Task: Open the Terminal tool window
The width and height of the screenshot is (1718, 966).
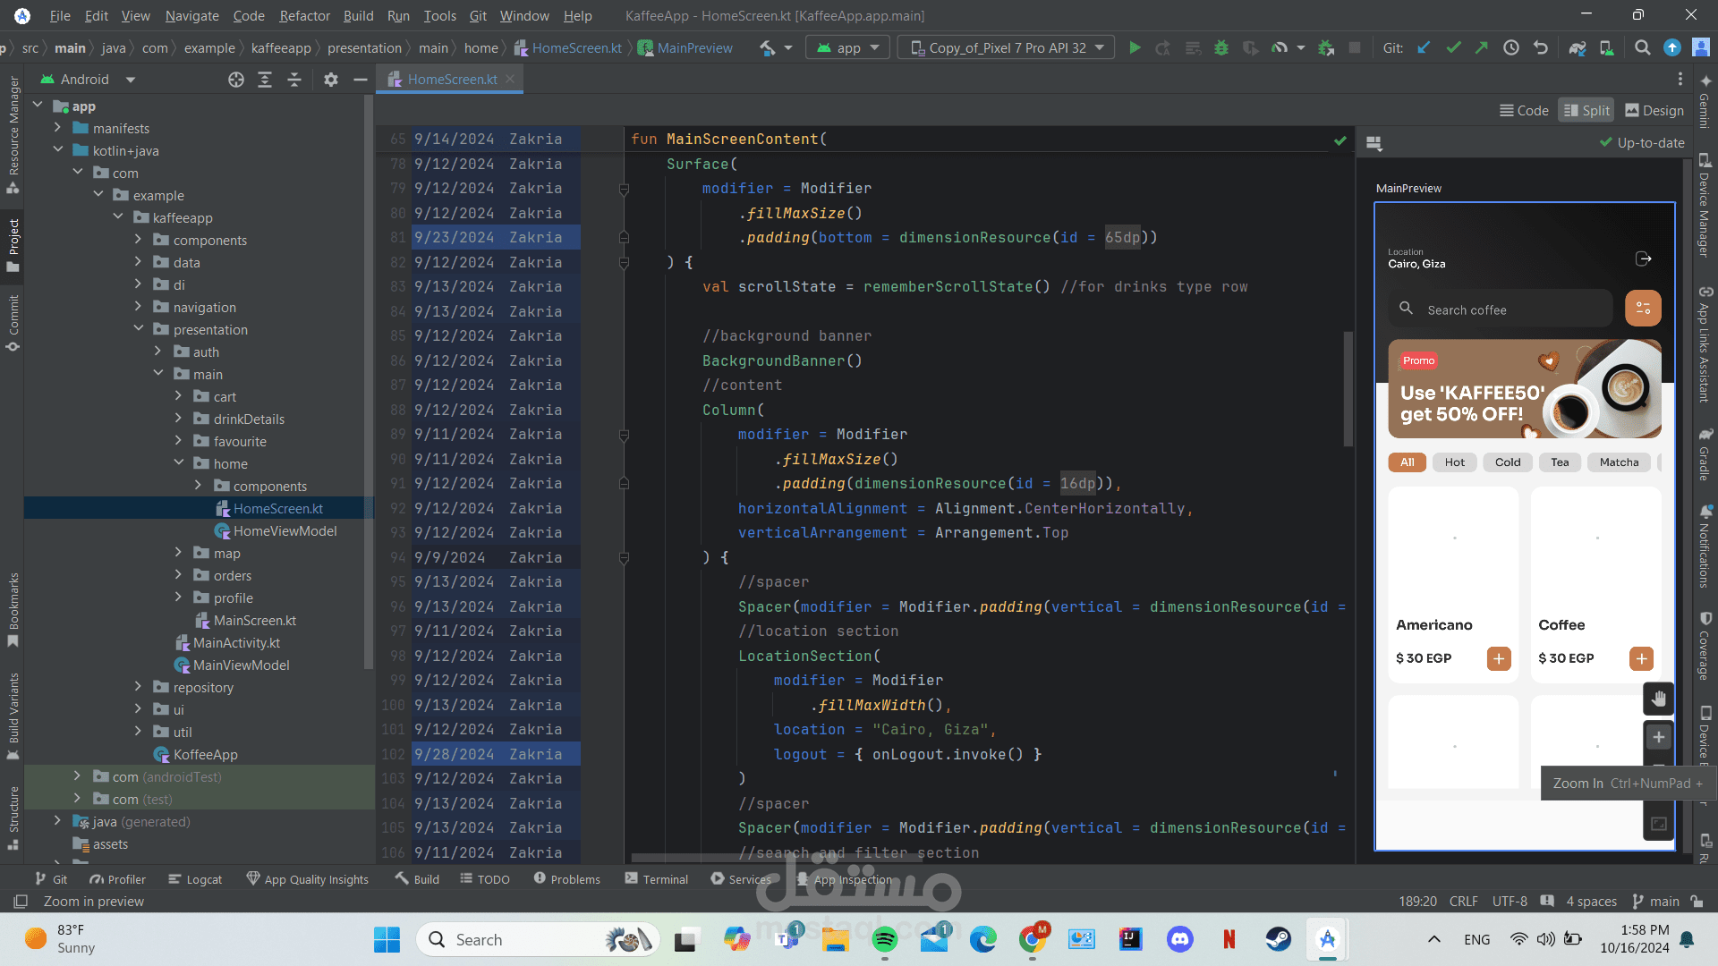Action: [657, 879]
